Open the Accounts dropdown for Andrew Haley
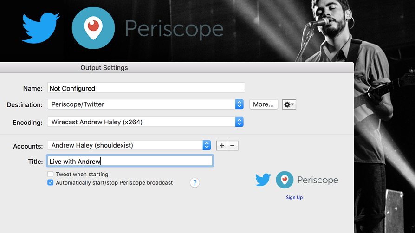Image resolution: width=415 pixels, height=233 pixels. pos(129,145)
